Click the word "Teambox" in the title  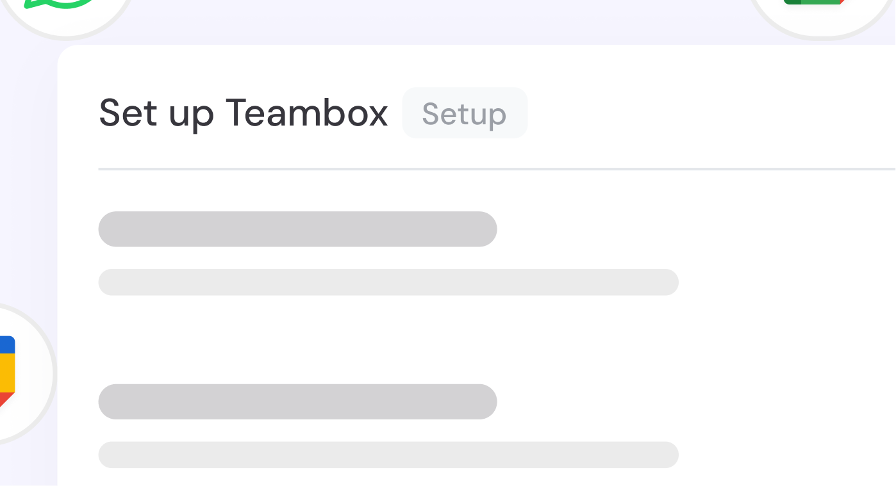[x=307, y=113]
